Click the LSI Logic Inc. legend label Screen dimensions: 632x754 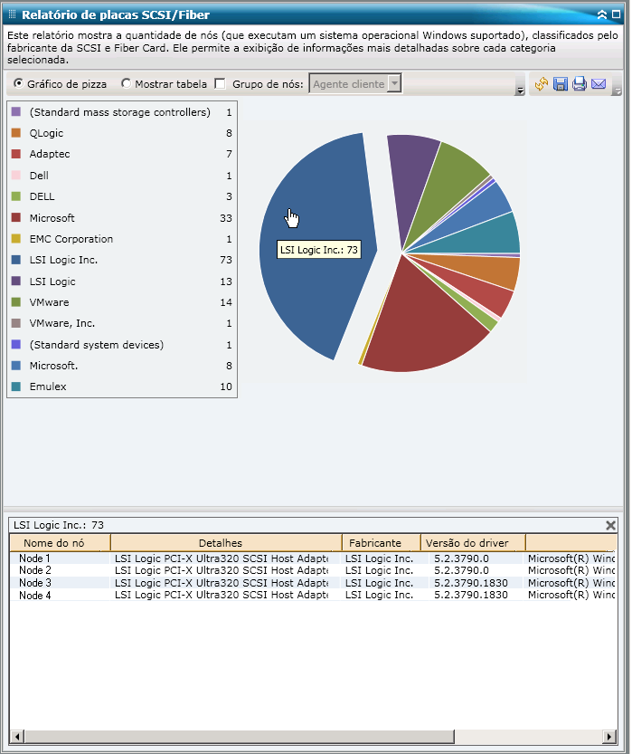click(63, 260)
